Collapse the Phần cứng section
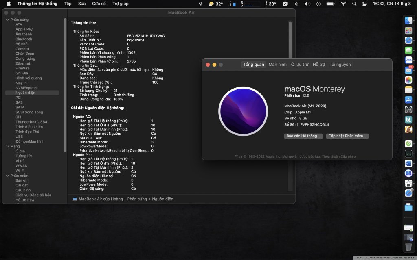 pyautogui.click(x=7, y=19)
